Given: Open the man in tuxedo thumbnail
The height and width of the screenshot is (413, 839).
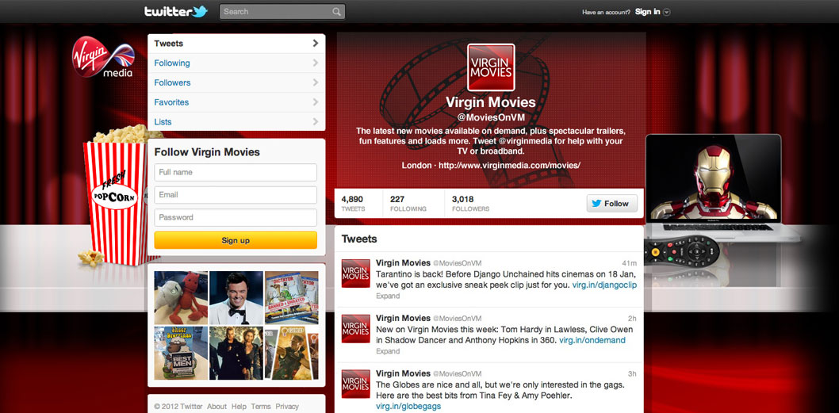Looking at the screenshot, I should 236,297.
